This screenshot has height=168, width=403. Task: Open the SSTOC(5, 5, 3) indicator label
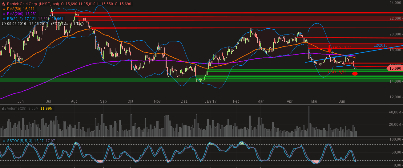coord(20,141)
